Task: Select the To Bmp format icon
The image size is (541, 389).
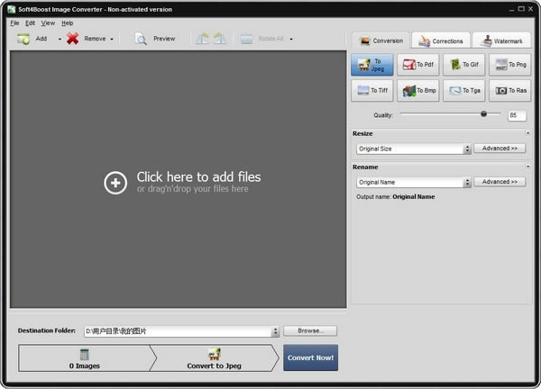Action: tap(417, 91)
